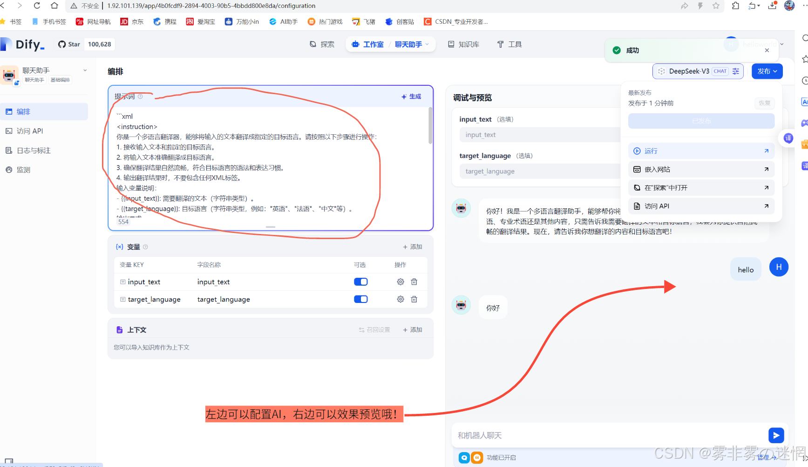
Task: Click the blue speech feature icon
Action: pyautogui.click(x=464, y=458)
